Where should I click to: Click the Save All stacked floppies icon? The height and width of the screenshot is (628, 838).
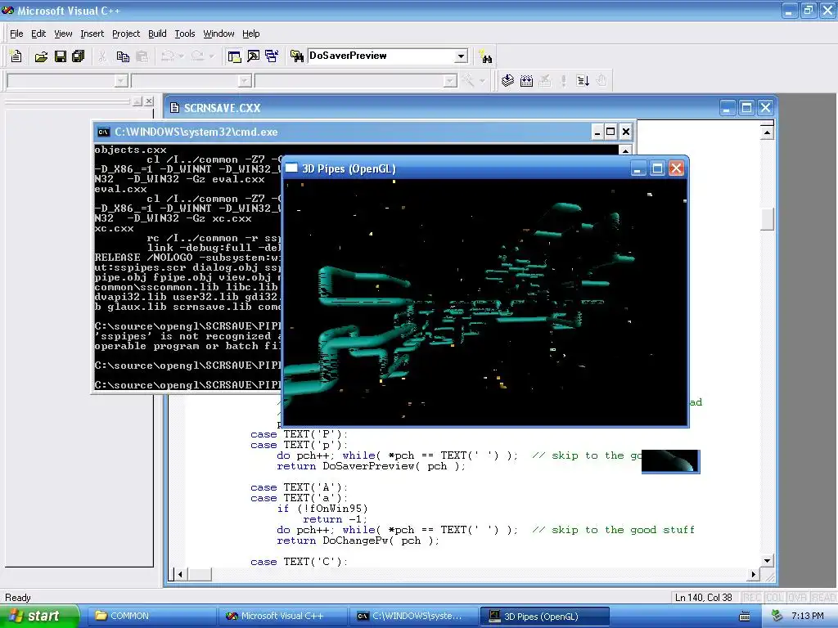pos(78,56)
